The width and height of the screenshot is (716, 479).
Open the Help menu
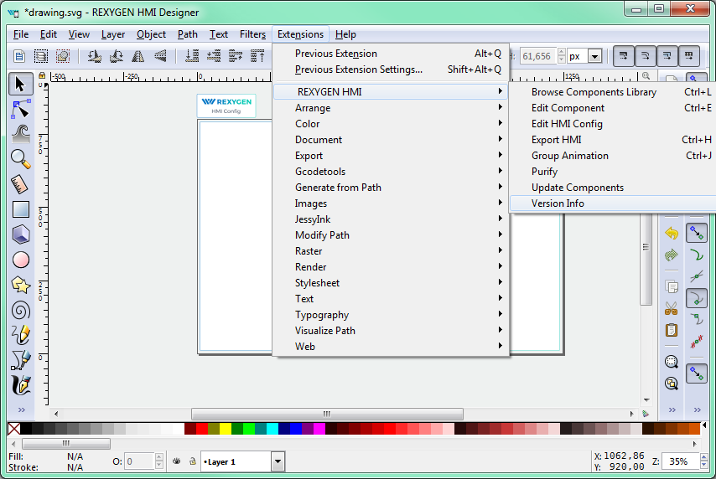(x=345, y=34)
